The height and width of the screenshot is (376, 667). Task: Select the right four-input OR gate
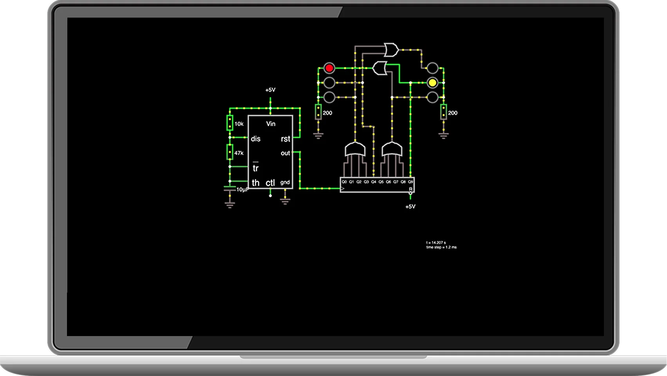(392, 150)
